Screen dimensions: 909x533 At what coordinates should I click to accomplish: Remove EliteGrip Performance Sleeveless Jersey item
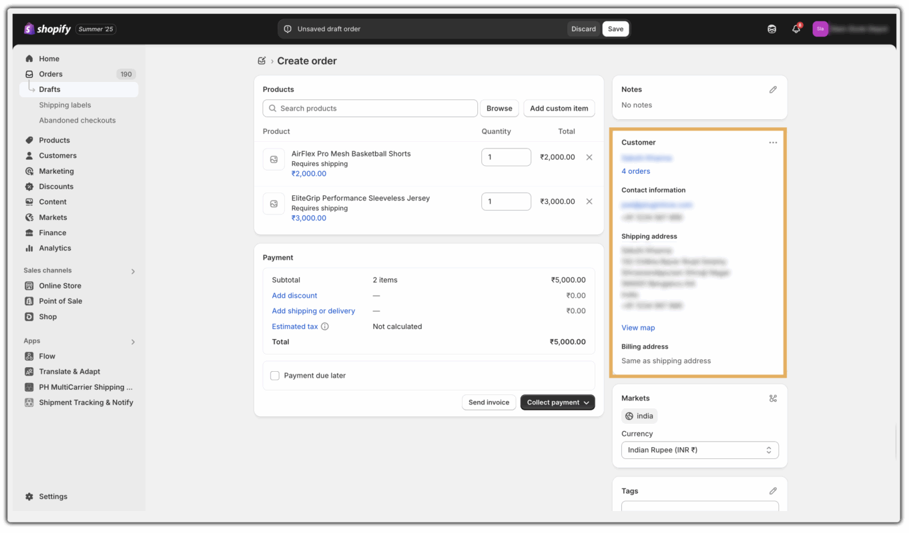click(589, 201)
